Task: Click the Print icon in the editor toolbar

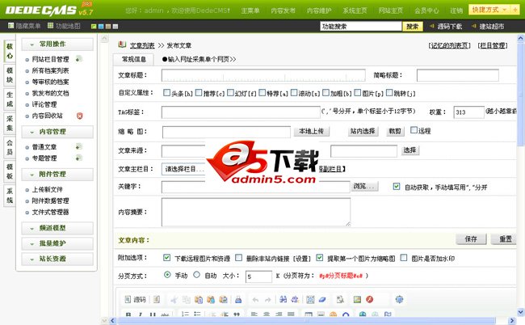Action: pos(238,300)
